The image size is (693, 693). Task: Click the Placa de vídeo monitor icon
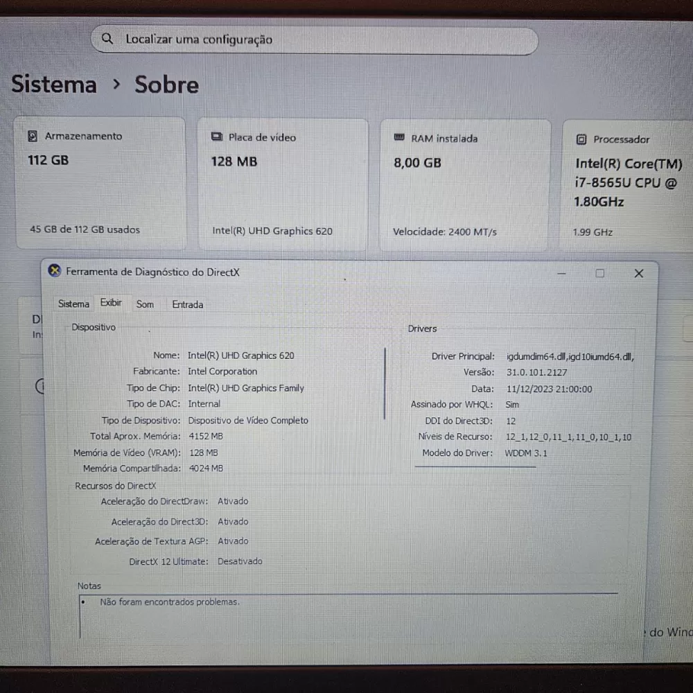217,137
